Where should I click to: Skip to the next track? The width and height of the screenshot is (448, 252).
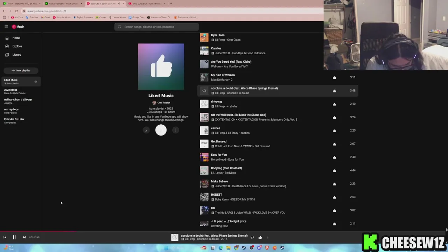coord(24,237)
